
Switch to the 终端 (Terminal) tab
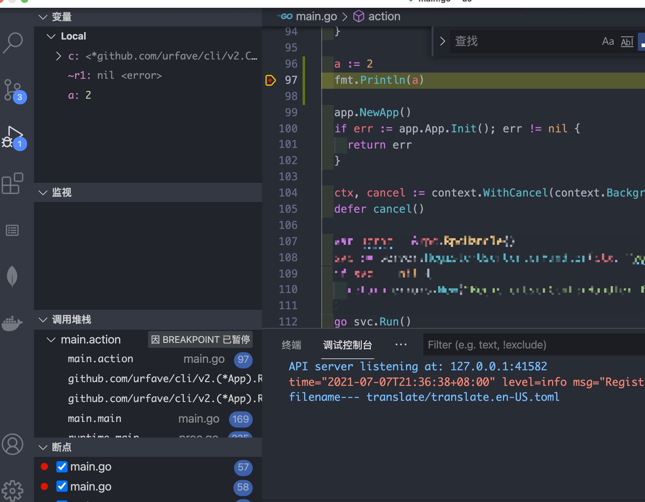pyautogui.click(x=291, y=345)
